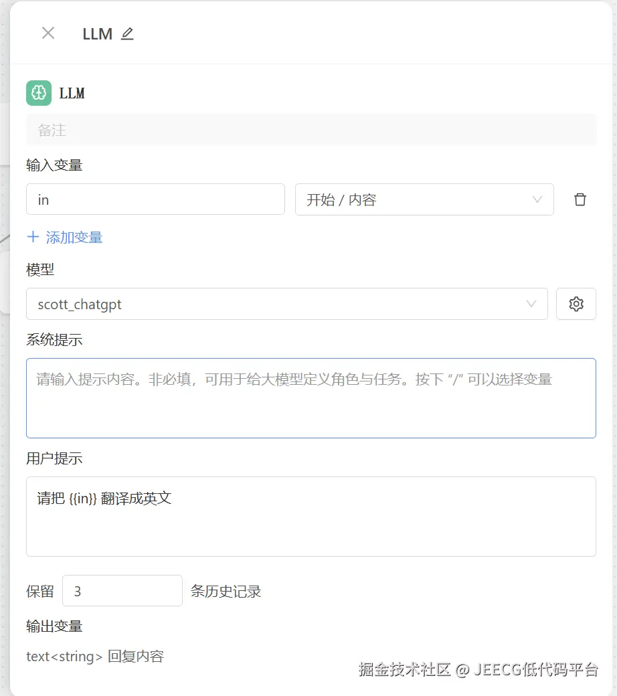Viewport: 617px width, 696px height.
Task: Delete the 'in' input variable
Action: tap(580, 199)
